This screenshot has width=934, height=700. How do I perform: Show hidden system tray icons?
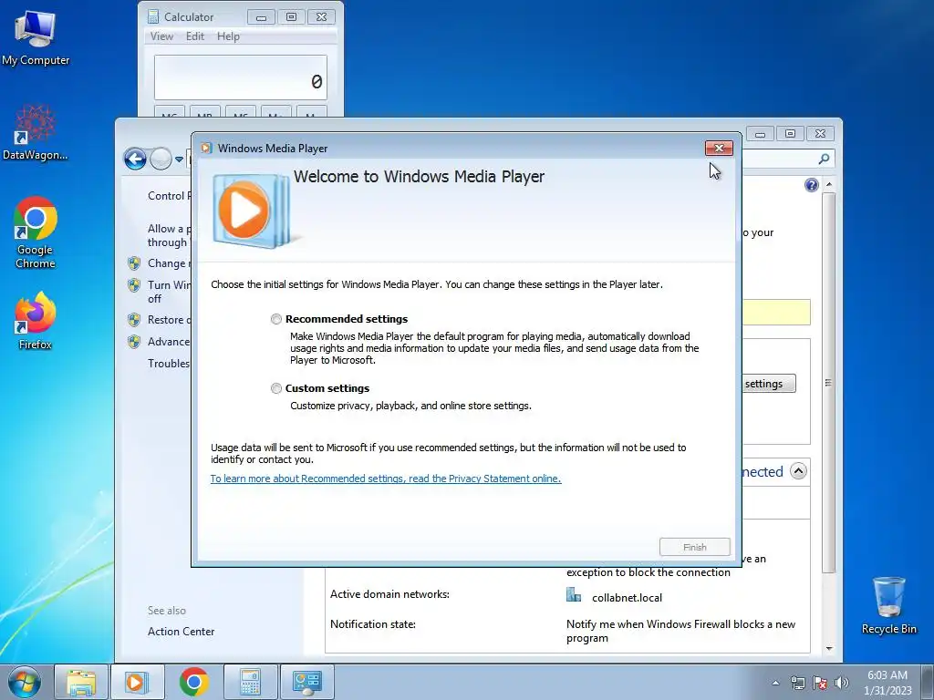(x=775, y=683)
